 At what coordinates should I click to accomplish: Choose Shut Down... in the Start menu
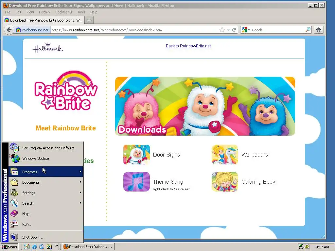coord(46,237)
